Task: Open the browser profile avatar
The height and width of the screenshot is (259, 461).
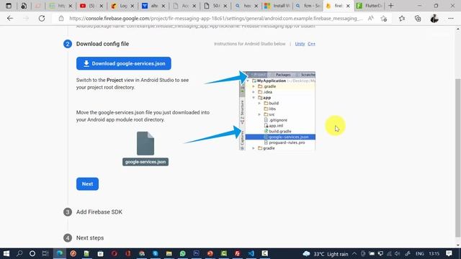Action: click(x=434, y=19)
